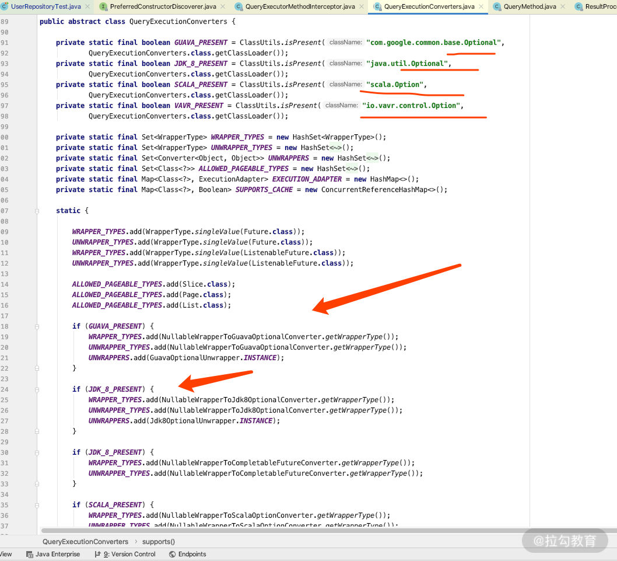Click the editor horizontal scrollbar
The image size is (617, 561).
pos(329,531)
